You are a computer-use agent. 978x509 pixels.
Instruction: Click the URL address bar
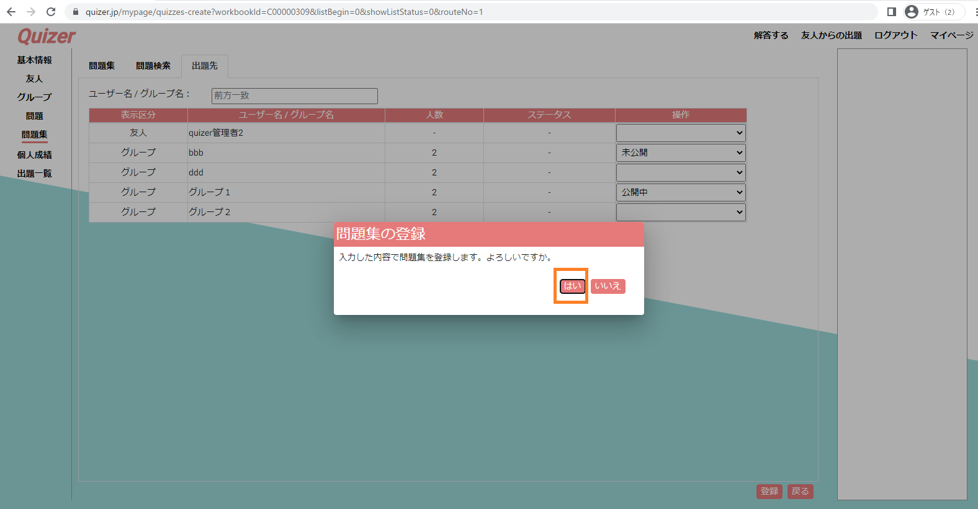pos(472,12)
